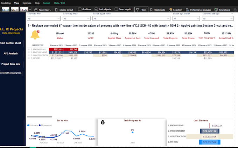The width and height of the screenshot is (238, 148).
Task: Click the Approved Cost card label
Action: pos(133,38)
